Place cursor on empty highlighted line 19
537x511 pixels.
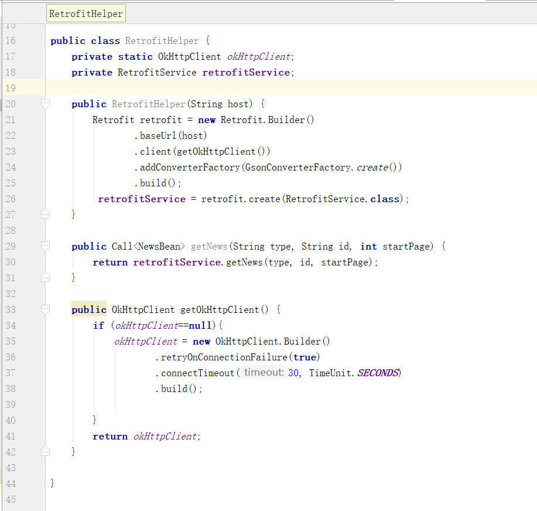coord(291,88)
